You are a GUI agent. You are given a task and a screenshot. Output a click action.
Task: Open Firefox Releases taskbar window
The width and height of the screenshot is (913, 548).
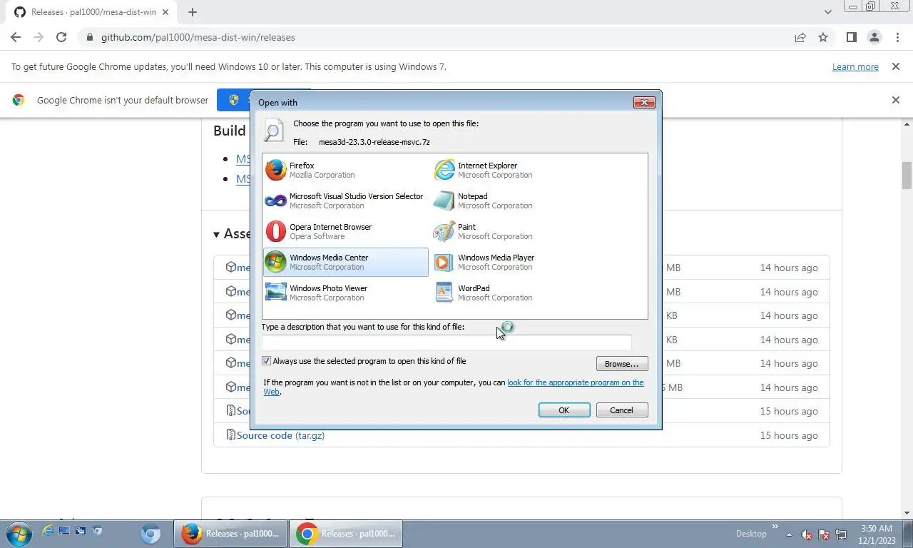(230, 534)
